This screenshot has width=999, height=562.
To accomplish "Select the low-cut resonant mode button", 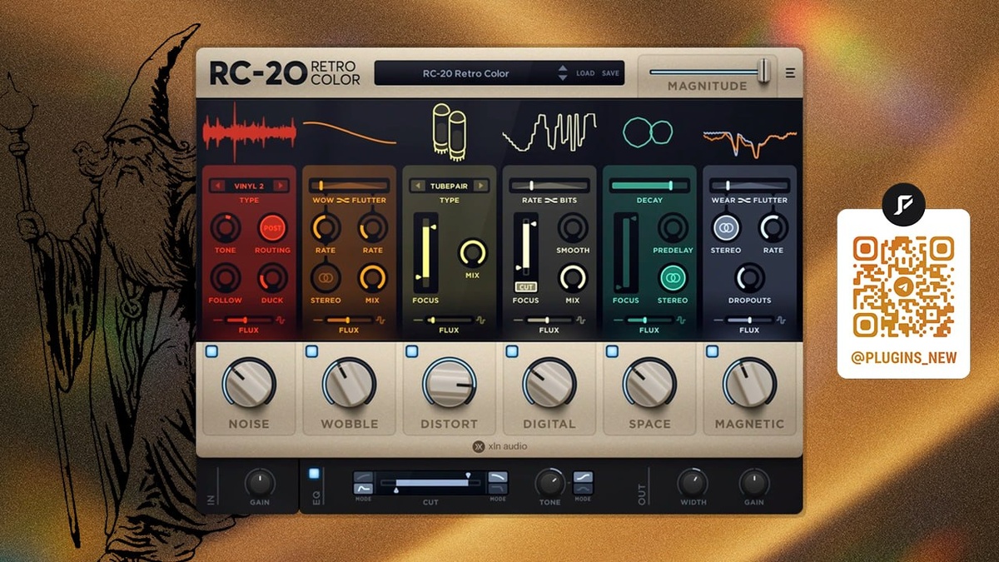I will click(x=364, y=490).
